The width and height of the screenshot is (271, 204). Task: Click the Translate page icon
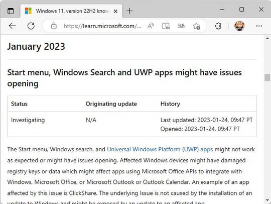181,26
